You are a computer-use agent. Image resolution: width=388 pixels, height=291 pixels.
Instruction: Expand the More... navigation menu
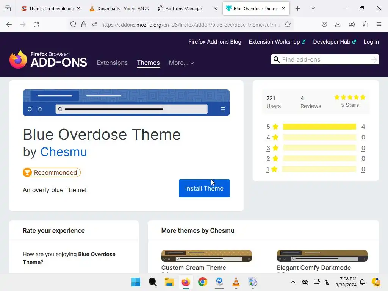coord(181,63)
